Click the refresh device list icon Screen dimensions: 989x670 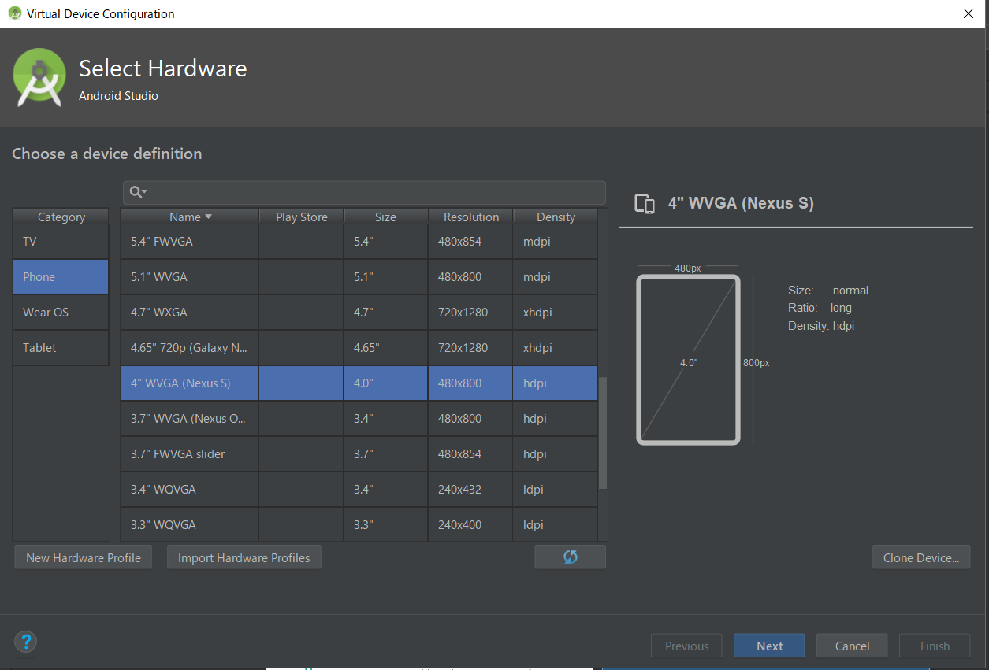(x=570, y=557)
